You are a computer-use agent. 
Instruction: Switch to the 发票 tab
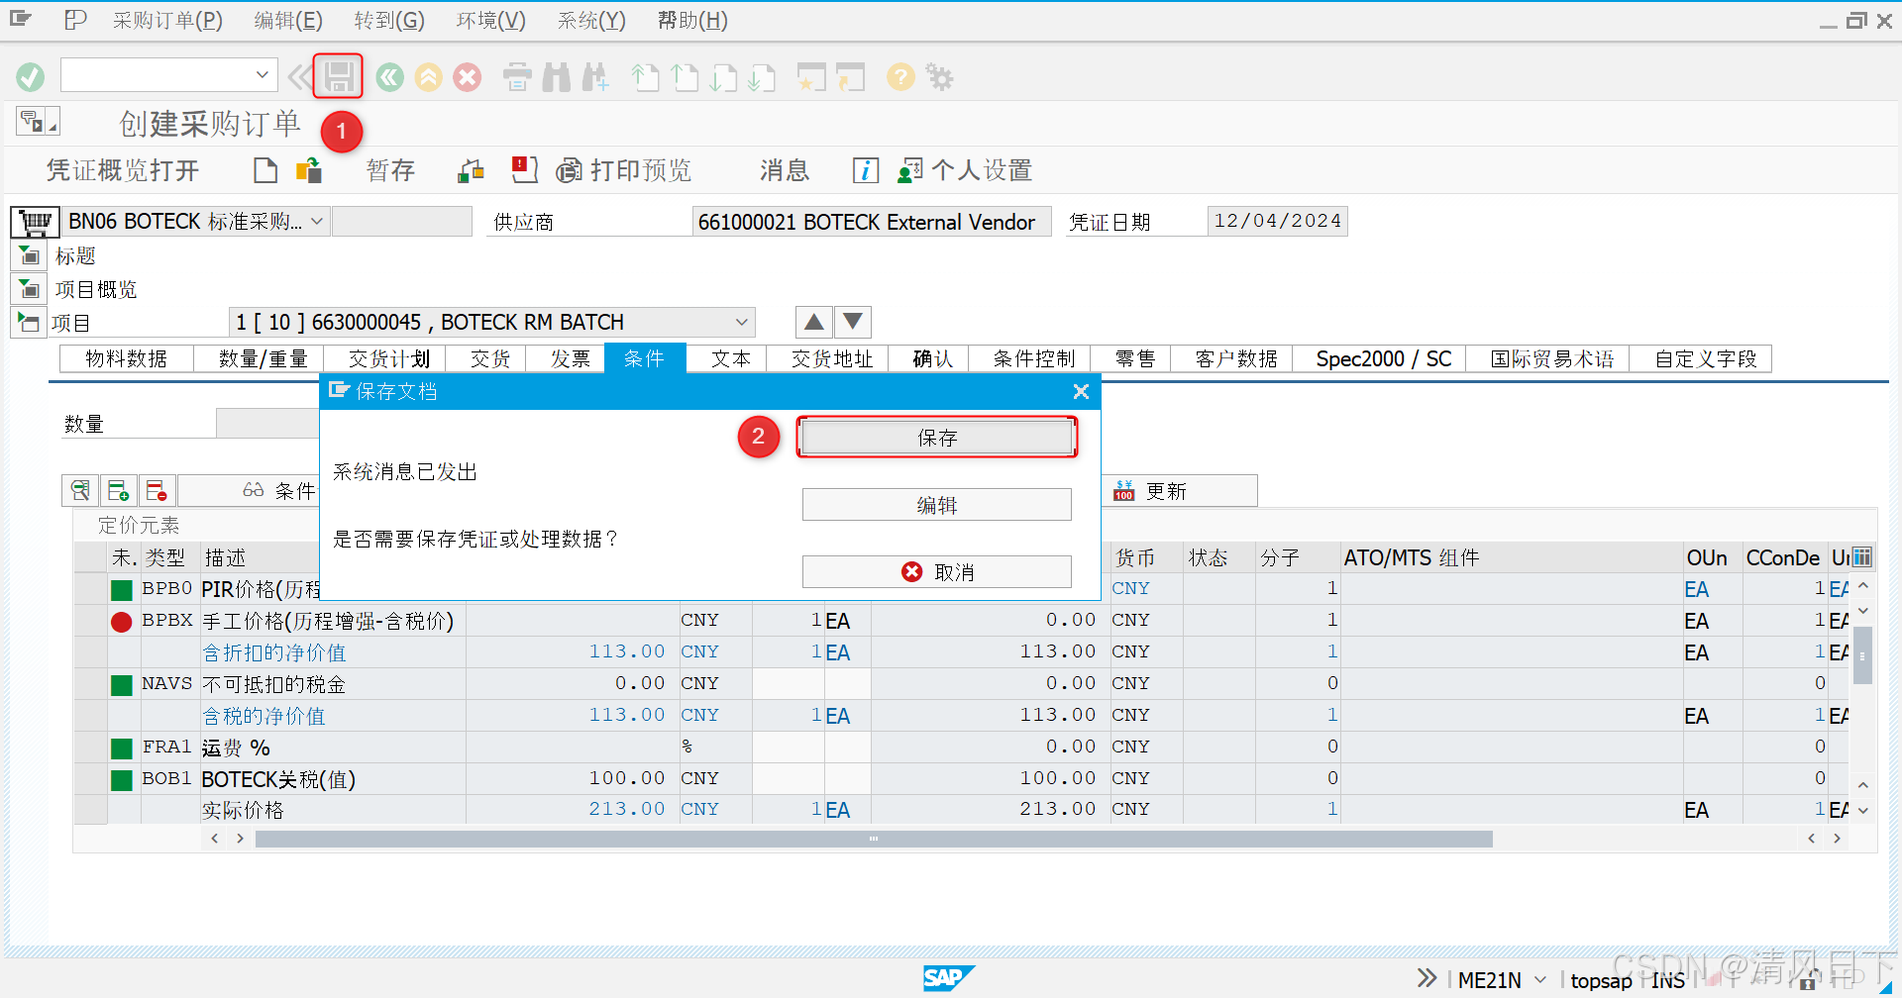pos(571,358)
